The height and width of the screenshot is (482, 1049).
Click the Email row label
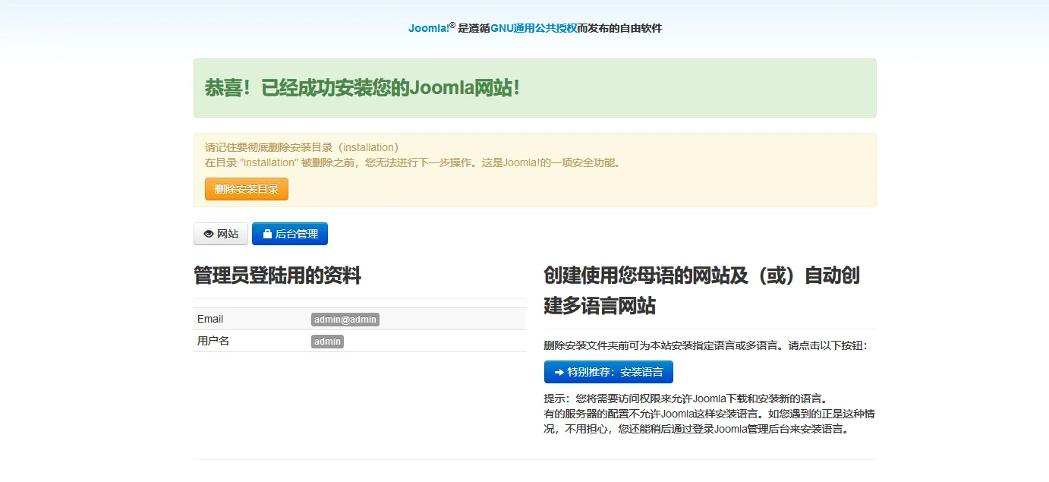(x=210, y=320)
